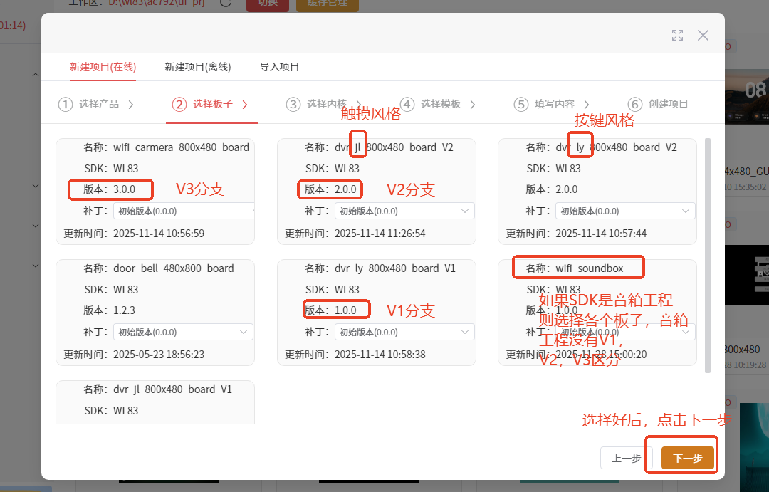
Task: Open patch dropdown for dvr_jl_800x480_board_V2
Action: [x=404, y=211]
